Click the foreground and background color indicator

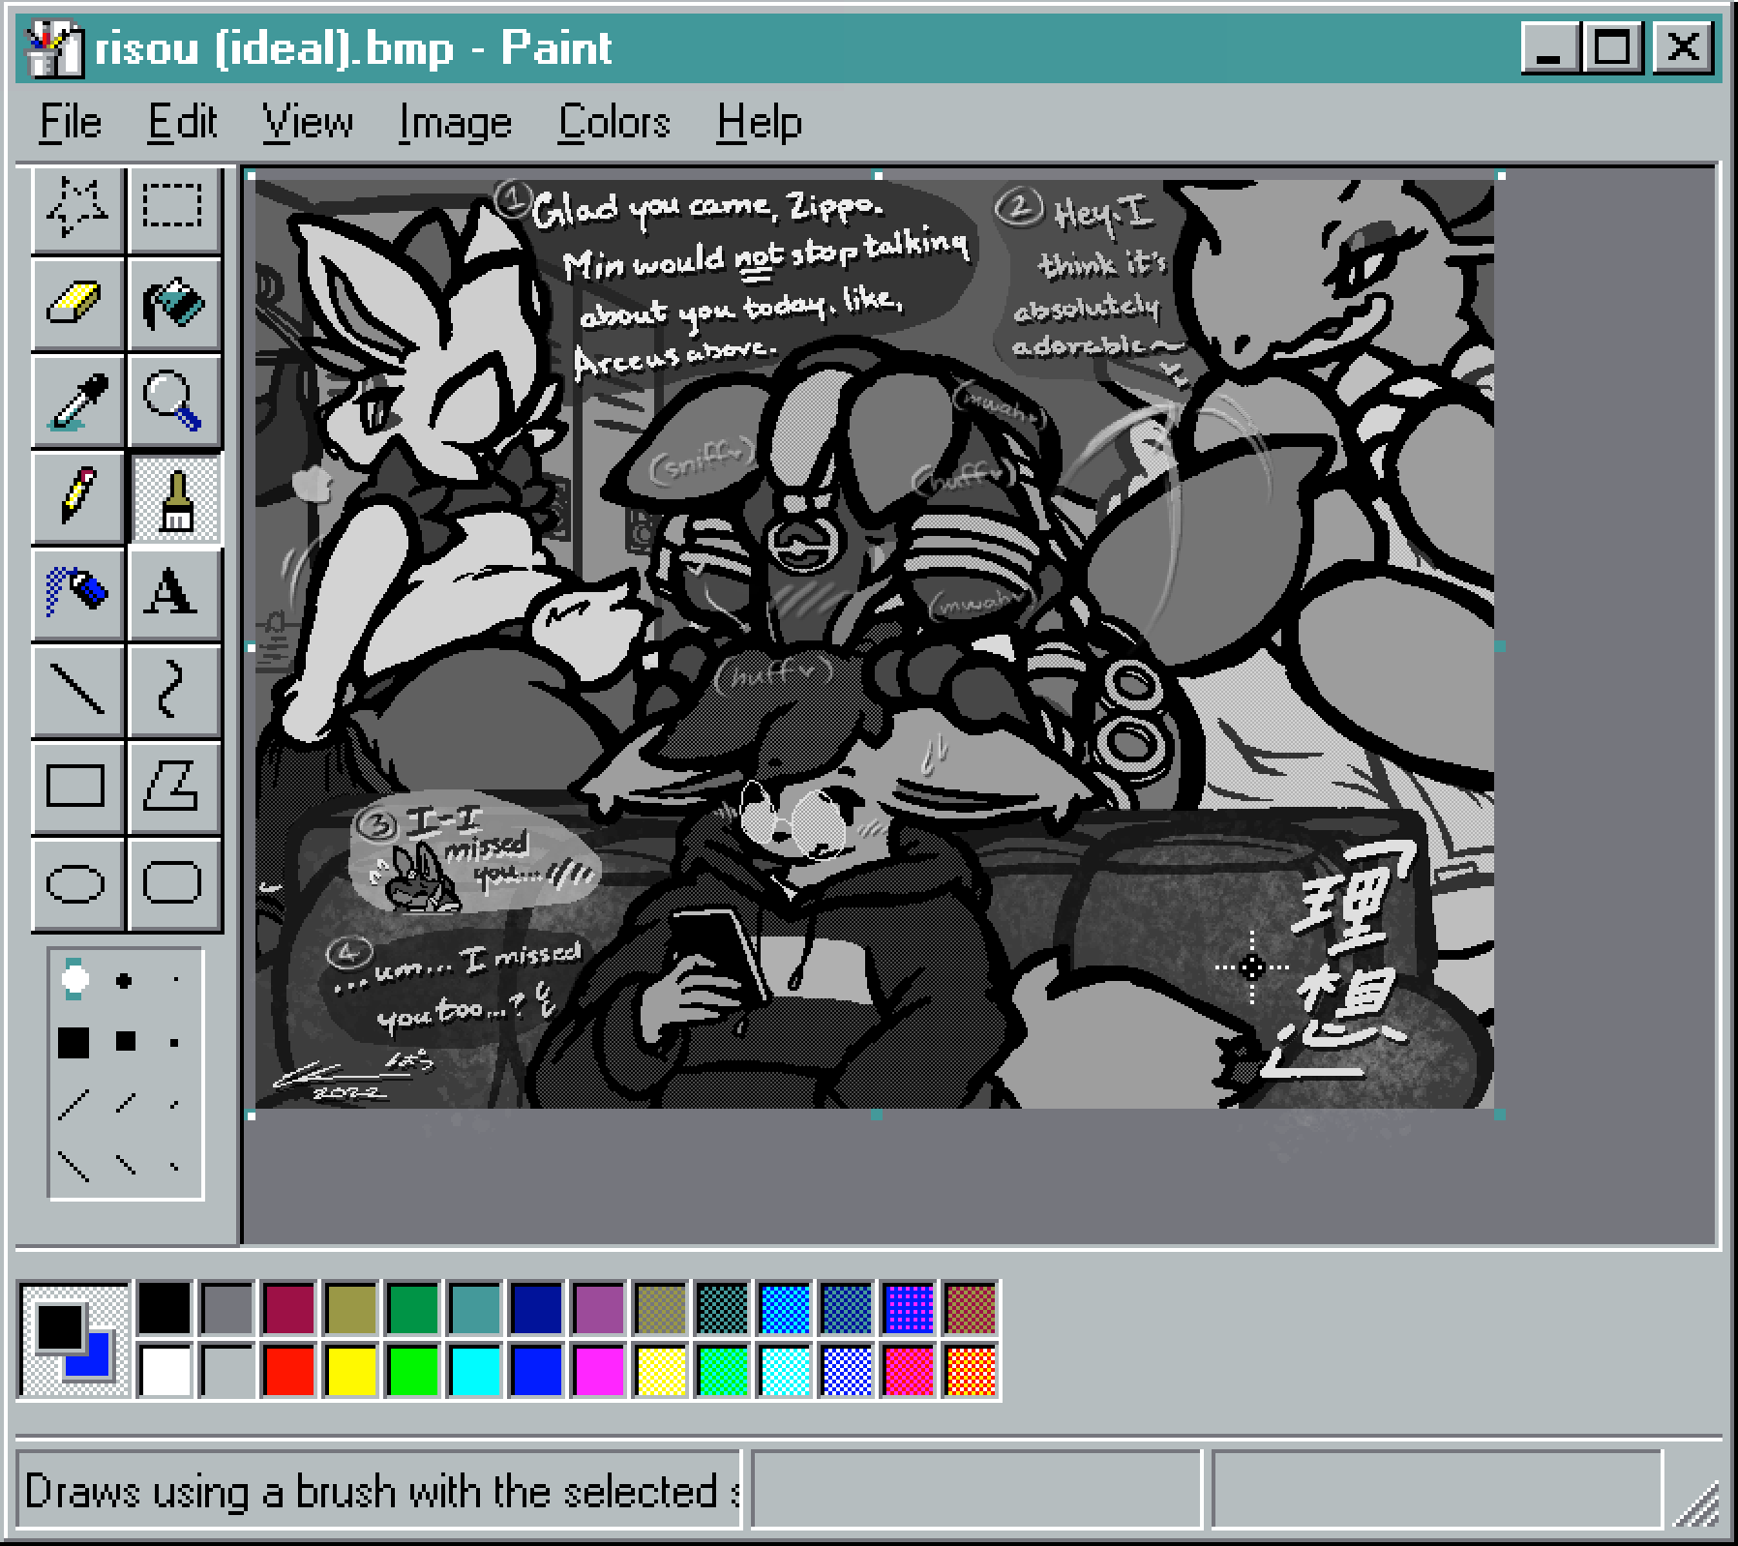(75, 1340)
